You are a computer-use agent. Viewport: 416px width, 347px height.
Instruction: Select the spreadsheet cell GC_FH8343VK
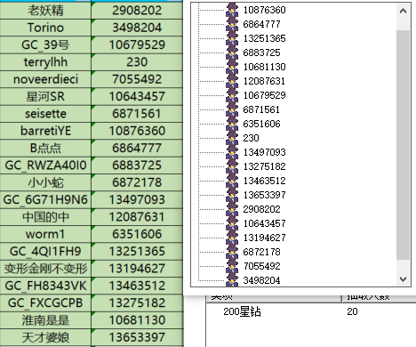[x=45, y=286]
